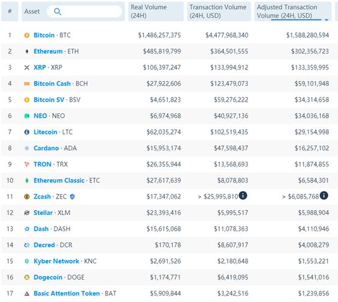The width and height of the screenshot is (338, 302).
Task: Open the Decred asset link
Action: click(x=44, y=245)
